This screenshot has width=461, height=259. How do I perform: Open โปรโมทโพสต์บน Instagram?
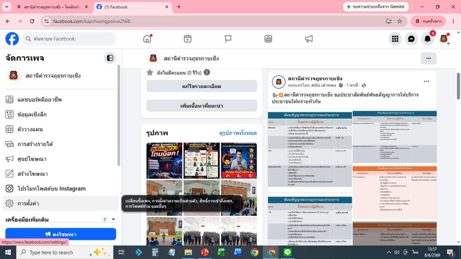point(61,188)
